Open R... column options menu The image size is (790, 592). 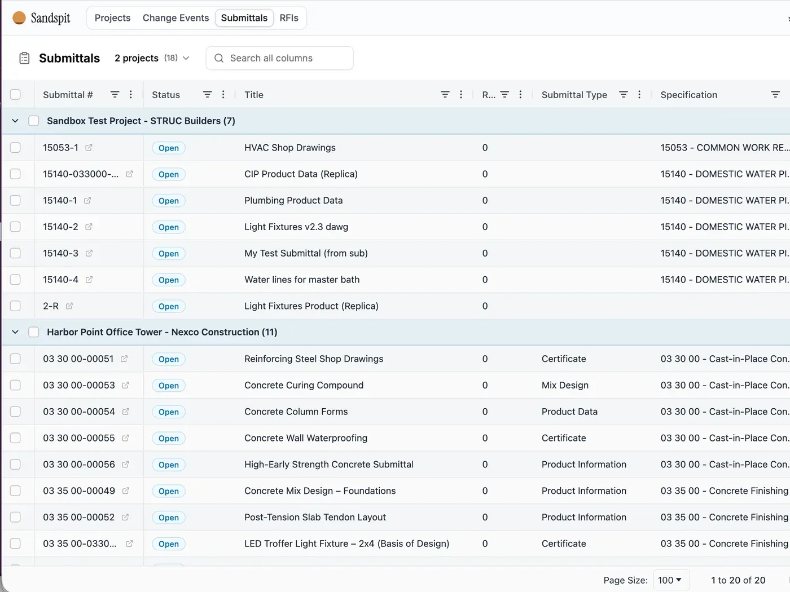click(520, 95)
